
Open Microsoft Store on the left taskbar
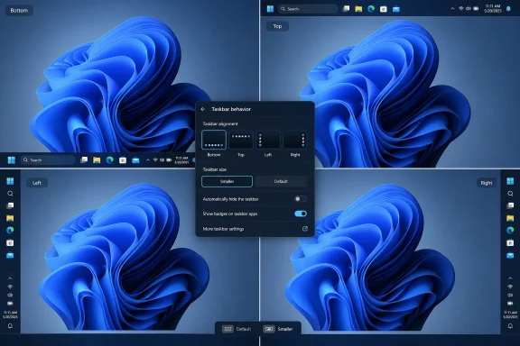click(10, 242)
